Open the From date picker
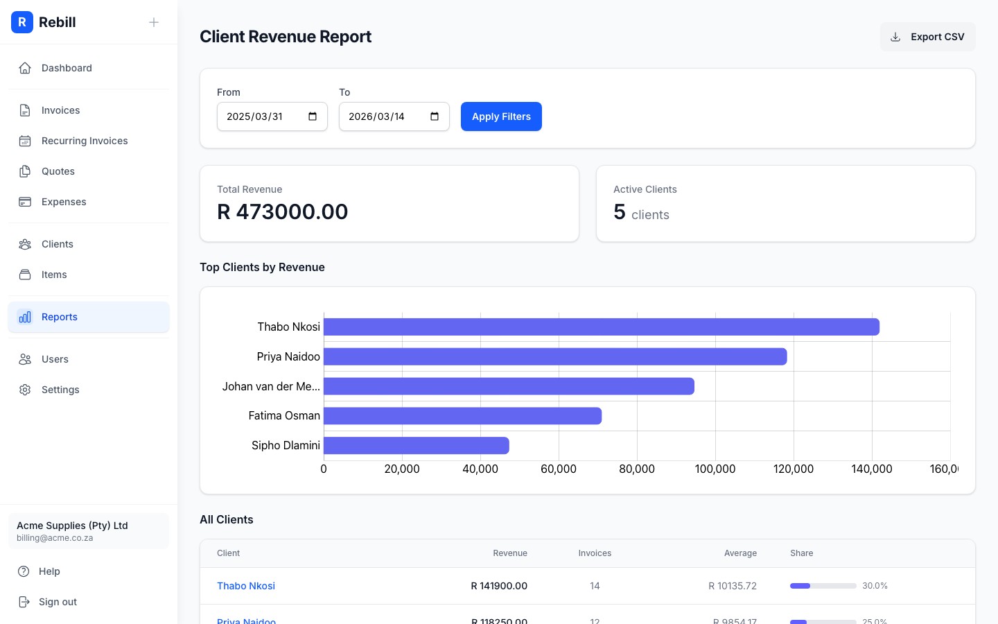 click(312, 116)
